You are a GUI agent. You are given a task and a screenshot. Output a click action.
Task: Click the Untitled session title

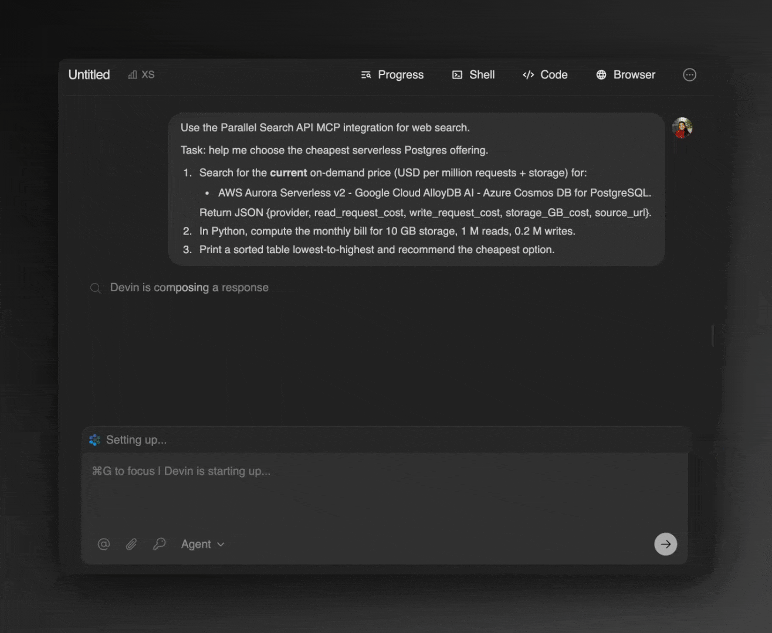pyautogui.click(x=89, y=74)
